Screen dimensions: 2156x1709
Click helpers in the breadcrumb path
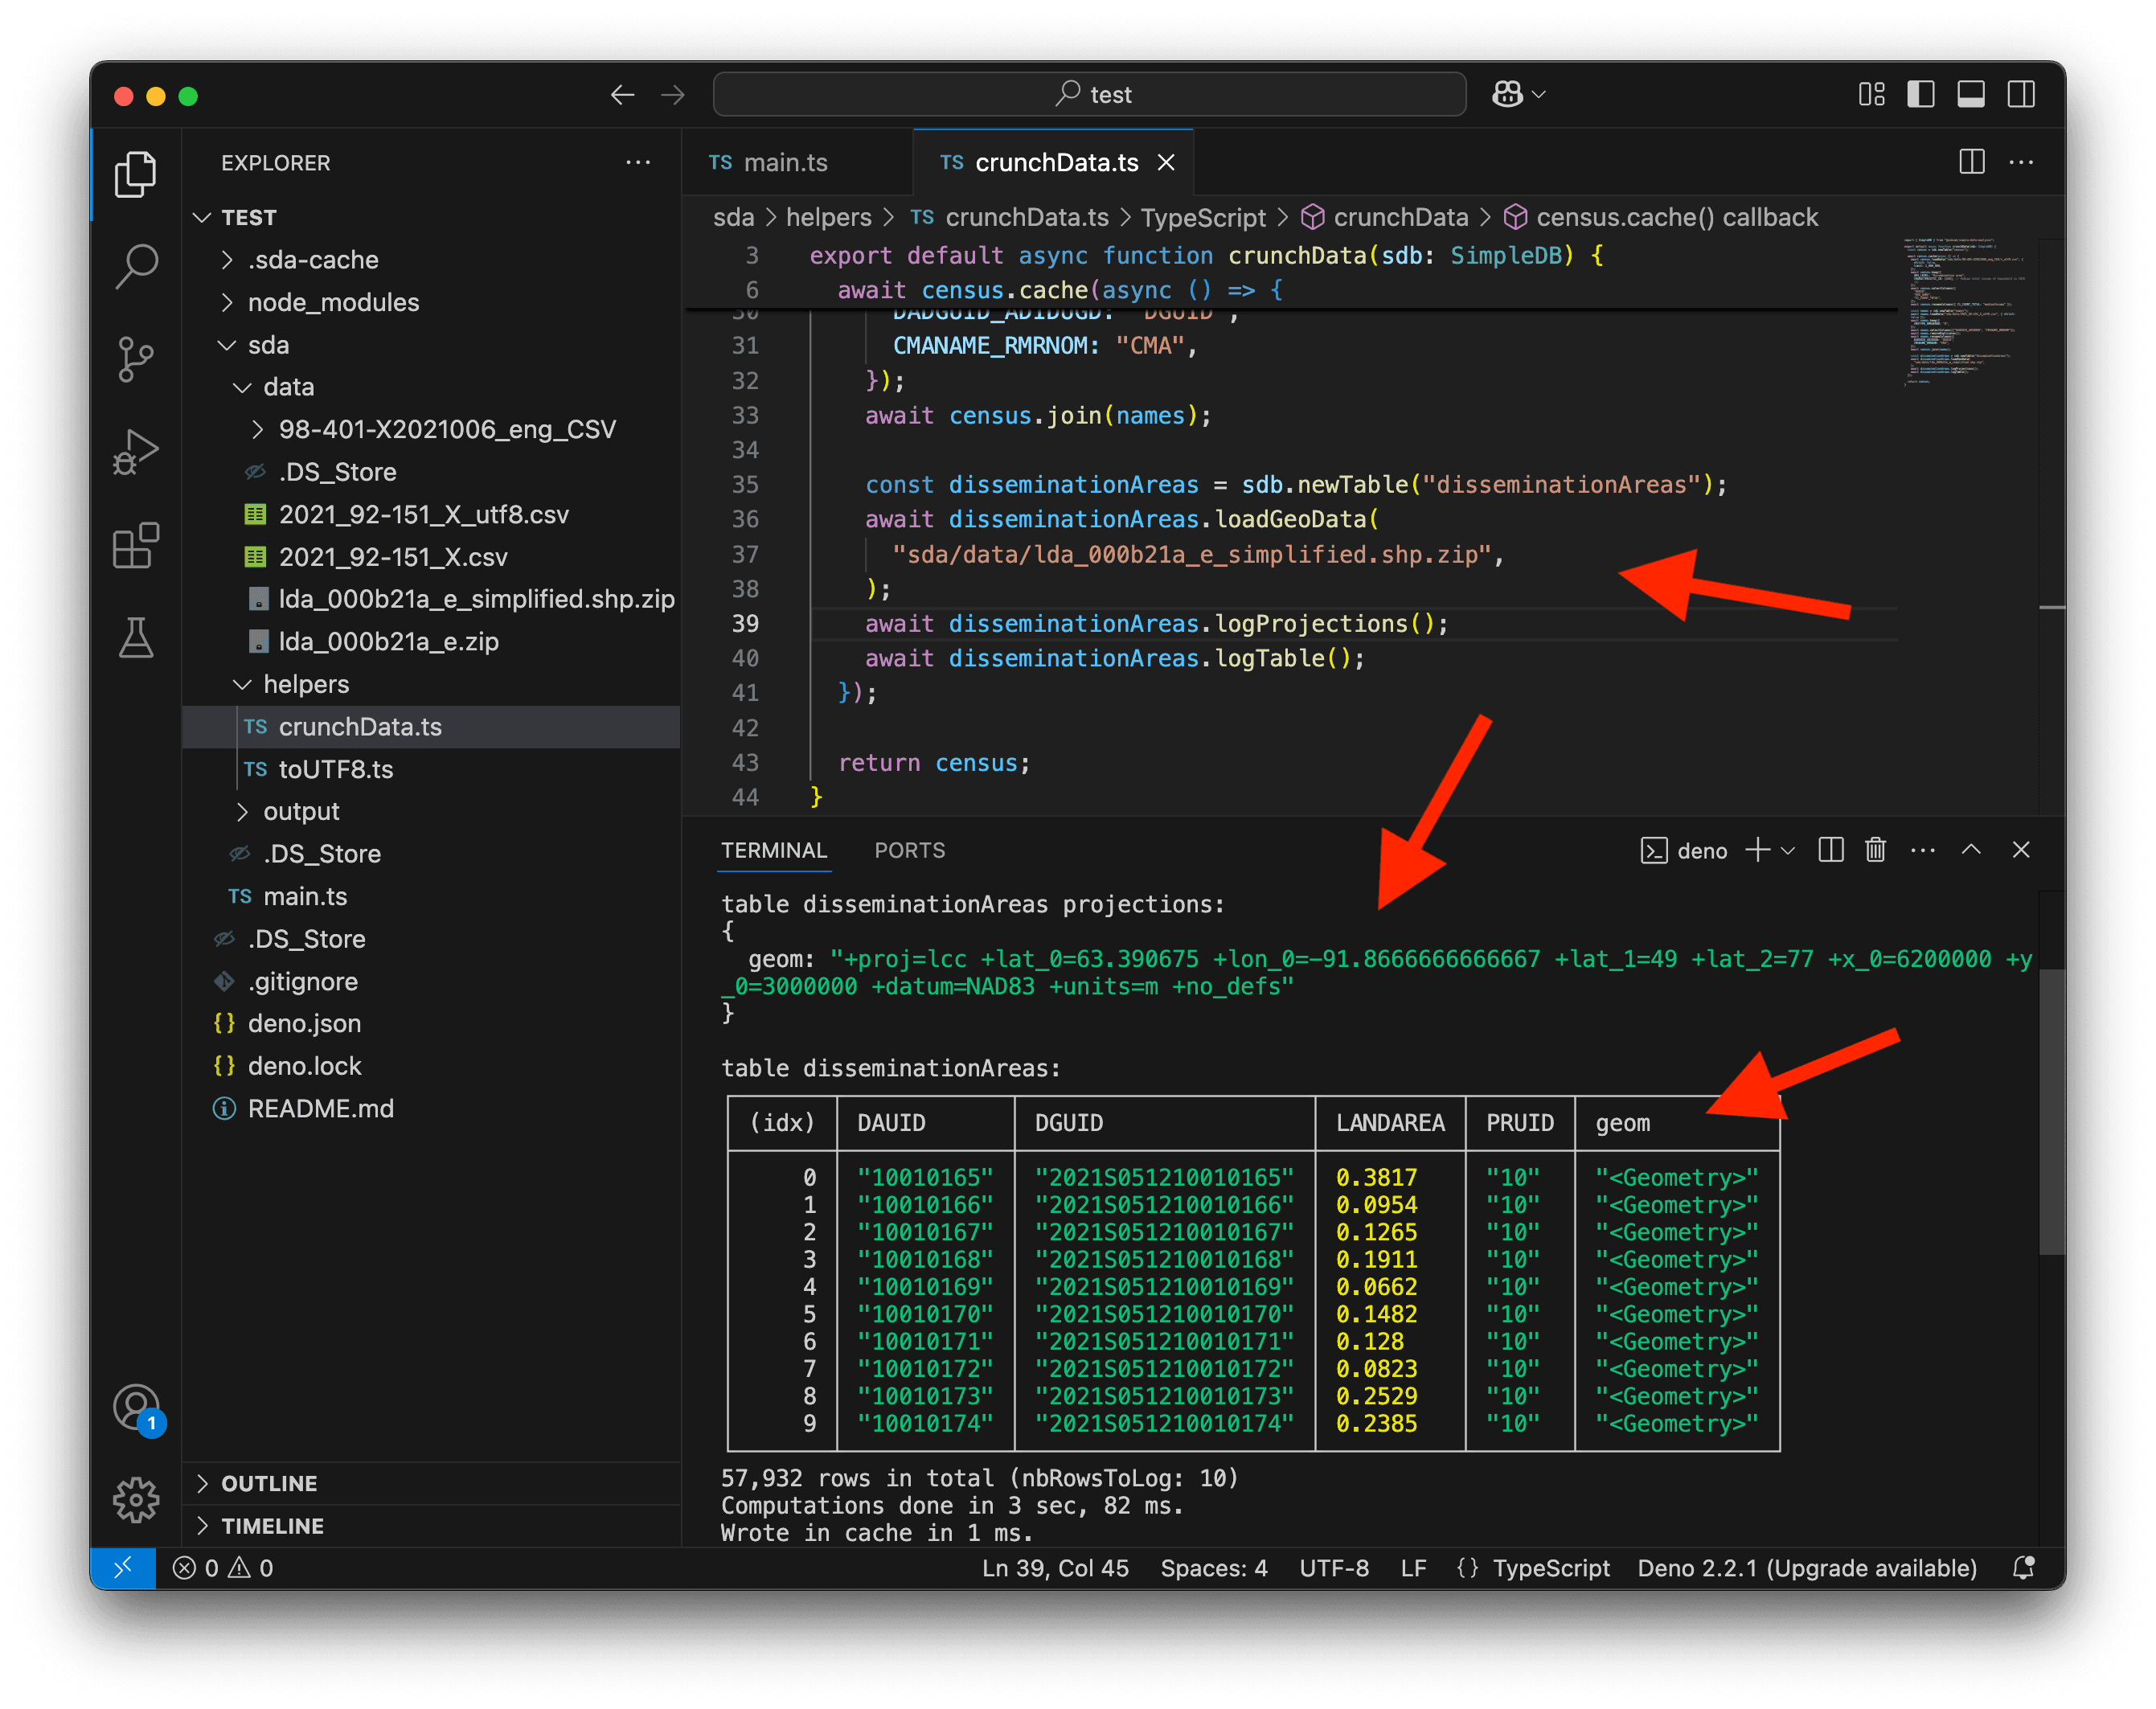click(x=828, y=217)
